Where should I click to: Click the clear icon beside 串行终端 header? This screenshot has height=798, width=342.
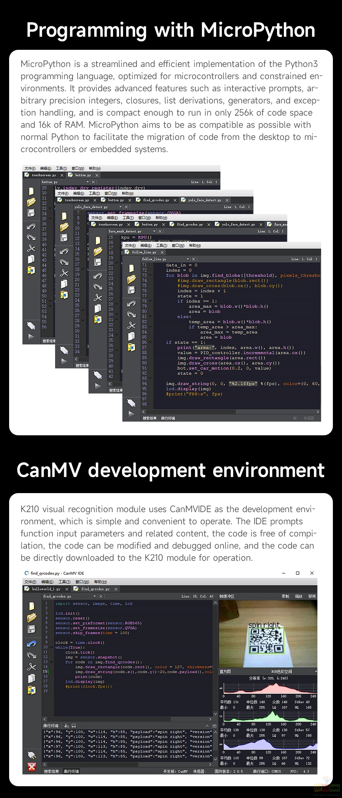click(x=66, y=726)
